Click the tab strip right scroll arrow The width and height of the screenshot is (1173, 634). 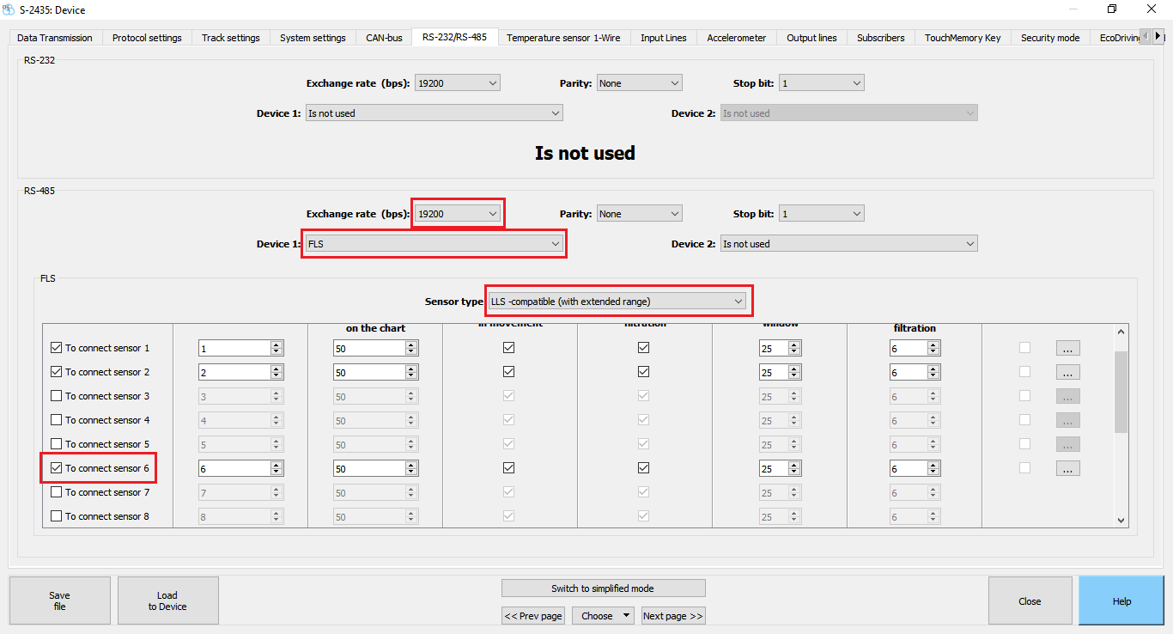tap(1158, 36)
